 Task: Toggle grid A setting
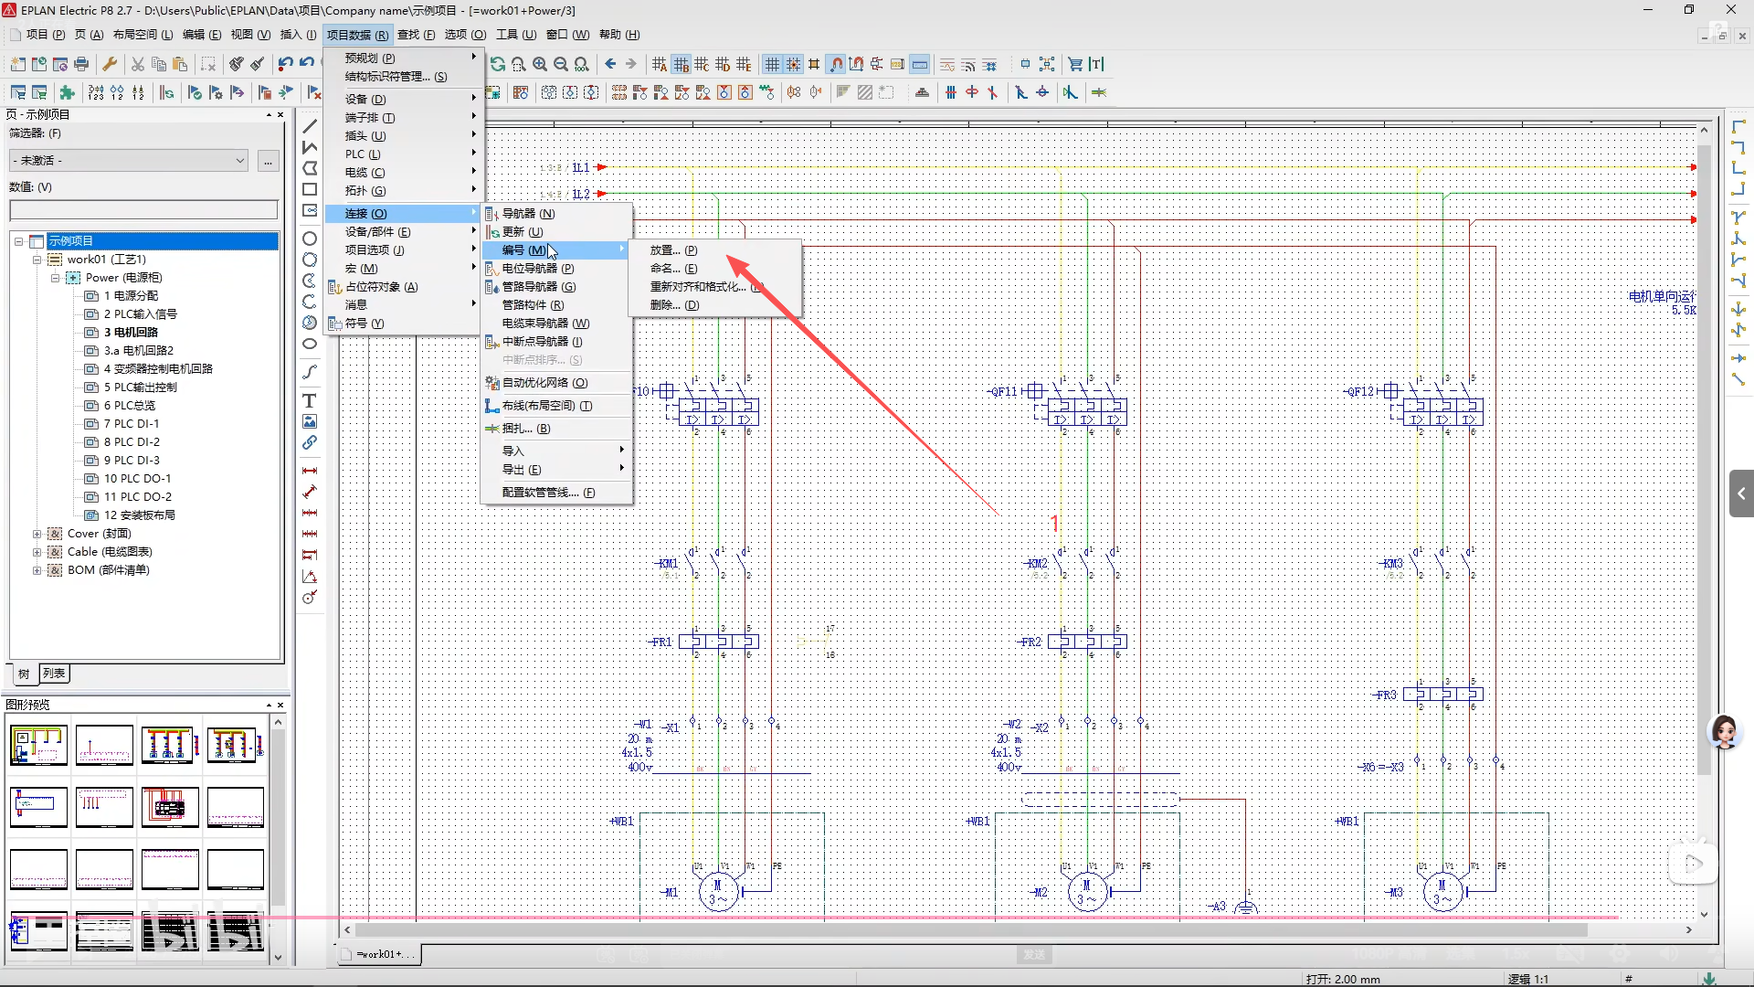(x=660, y=64)
